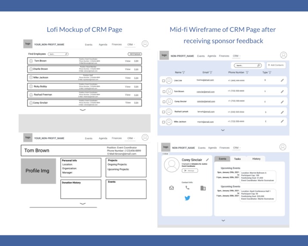The height and width of the screenshot is (246, 308).
Task: Click the Add Employee button
Action: (x=135, y=54)
